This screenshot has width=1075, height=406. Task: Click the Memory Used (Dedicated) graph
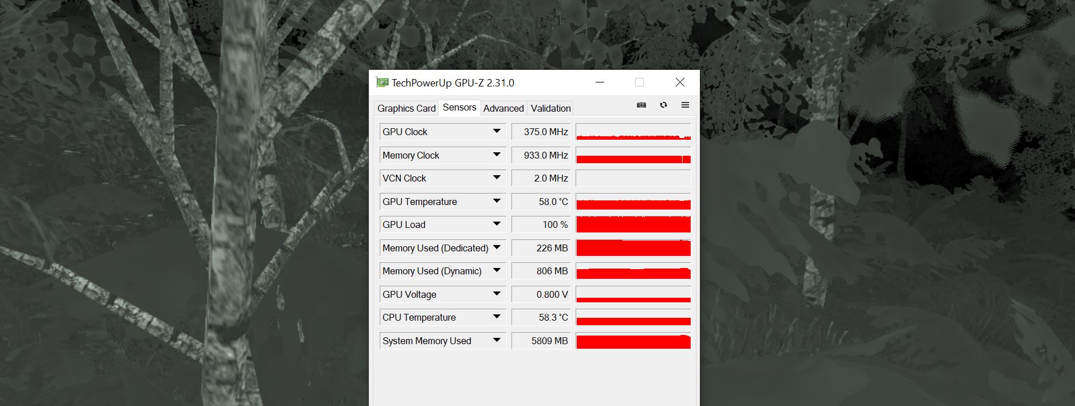[633, 248]
